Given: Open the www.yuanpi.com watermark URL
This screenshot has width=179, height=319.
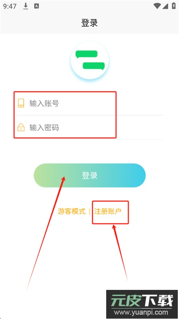Looking at the screenshot, I should click(x=141, y=312).
